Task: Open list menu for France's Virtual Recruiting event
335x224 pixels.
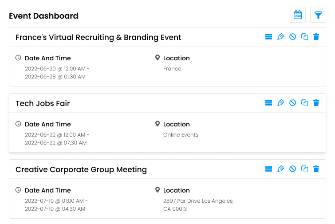Action: [268, 37]
